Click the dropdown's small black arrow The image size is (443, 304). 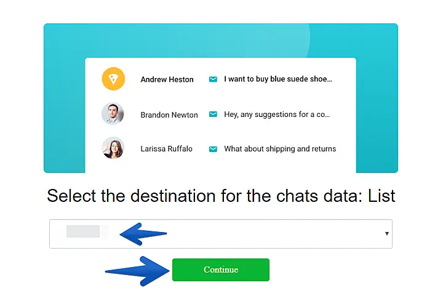[x=386, y=234]
